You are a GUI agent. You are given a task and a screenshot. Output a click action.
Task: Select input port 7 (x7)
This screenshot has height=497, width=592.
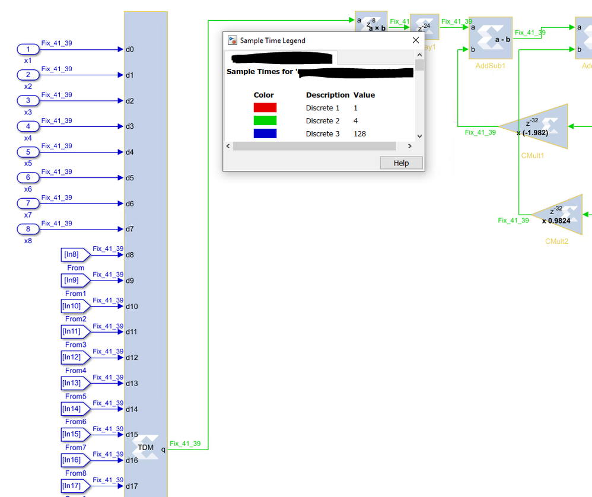(28, 203)
